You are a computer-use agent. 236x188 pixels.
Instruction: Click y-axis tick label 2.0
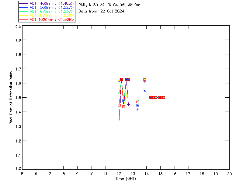click(x=18, y=27)
